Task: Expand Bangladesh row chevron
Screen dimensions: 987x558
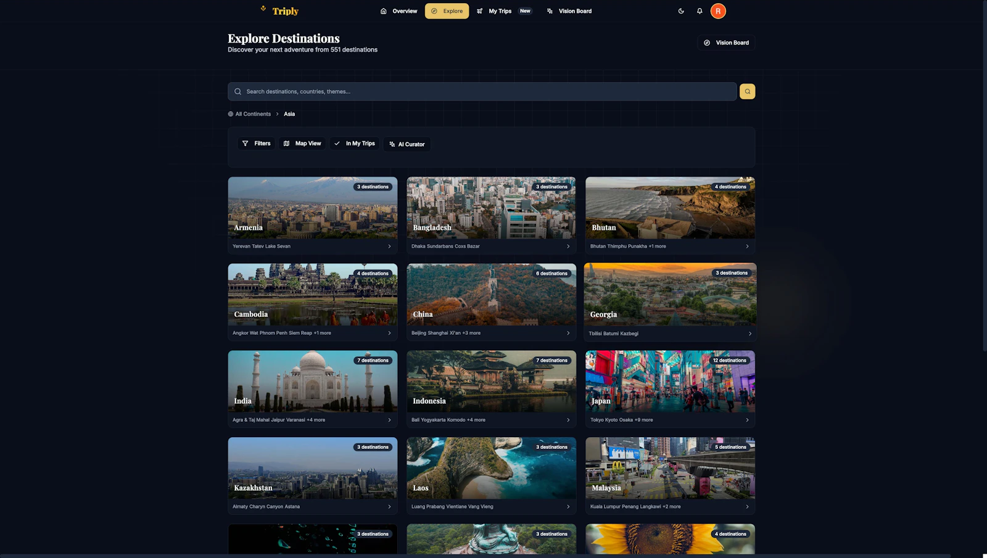Action: (568, 247)
